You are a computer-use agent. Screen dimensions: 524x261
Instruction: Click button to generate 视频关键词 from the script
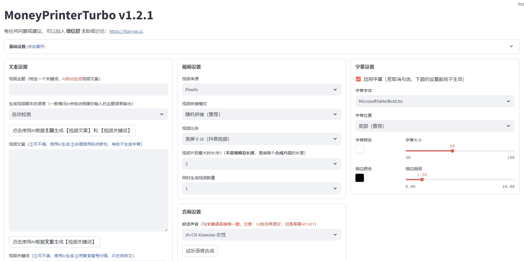54,242
